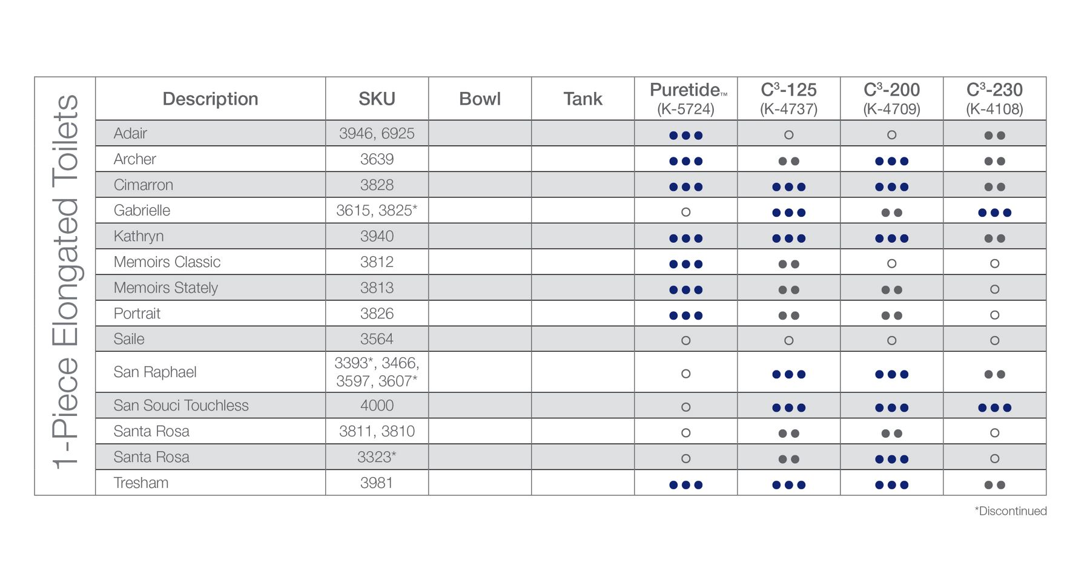1090x577 pixels.
Task: Click three blue dots for Santa Rosa 3323* C³-200
Action: [x=891, y=459]
